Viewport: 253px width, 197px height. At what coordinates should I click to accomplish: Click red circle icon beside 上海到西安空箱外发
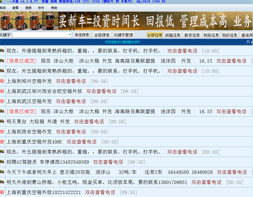click(2, 132)
